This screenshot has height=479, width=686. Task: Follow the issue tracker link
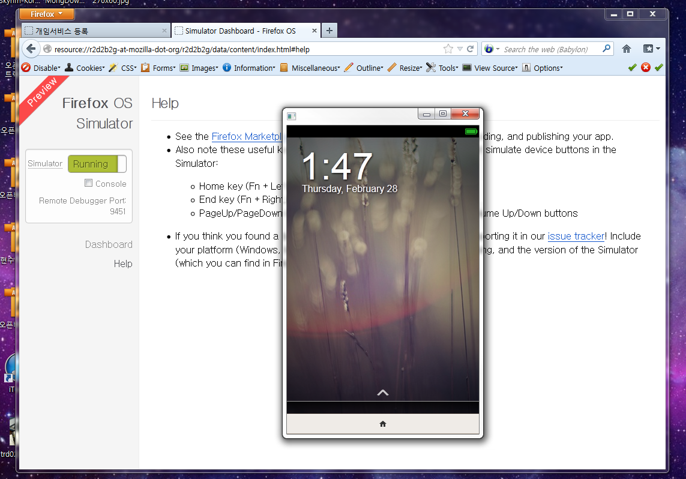point(576,236)
